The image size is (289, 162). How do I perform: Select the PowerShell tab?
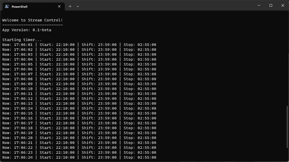click(33, 7)
